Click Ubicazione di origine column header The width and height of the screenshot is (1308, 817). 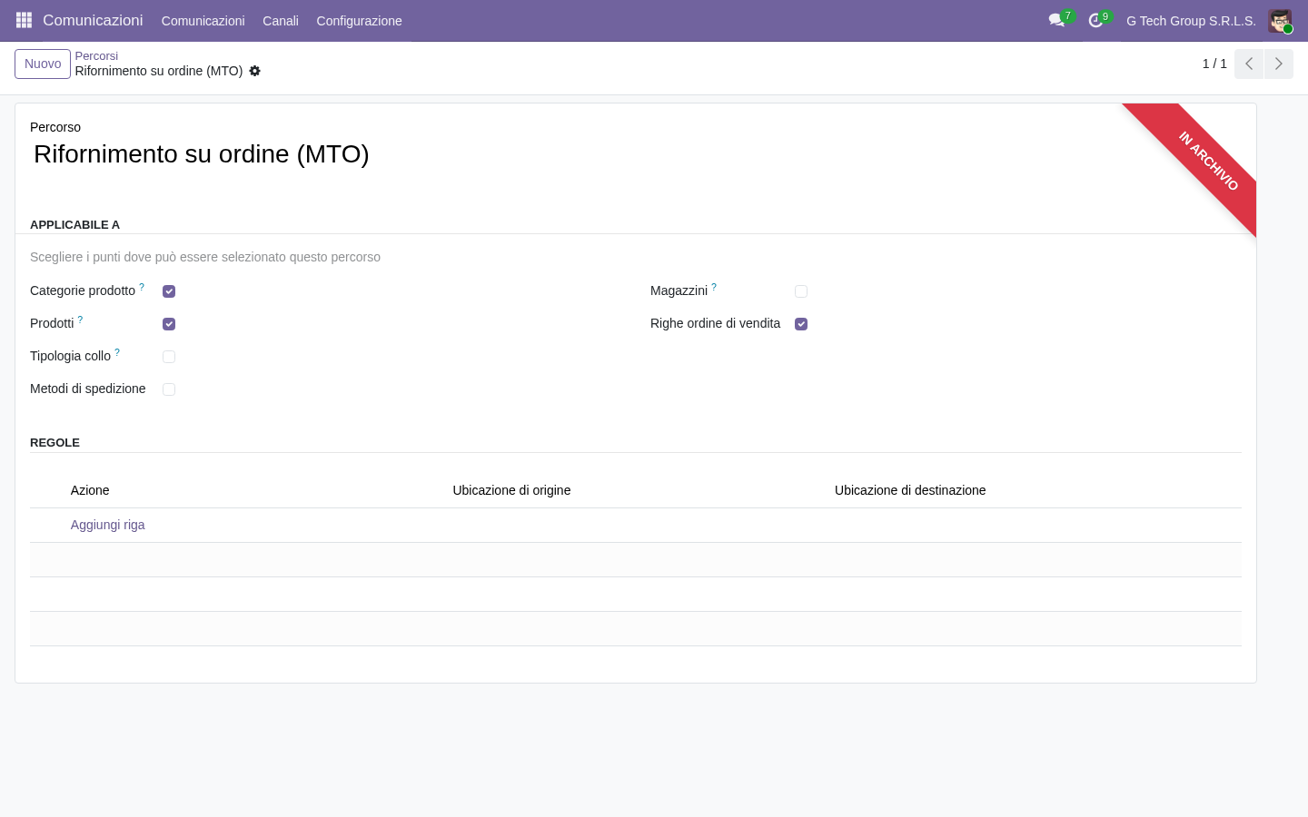coord(511,490)
